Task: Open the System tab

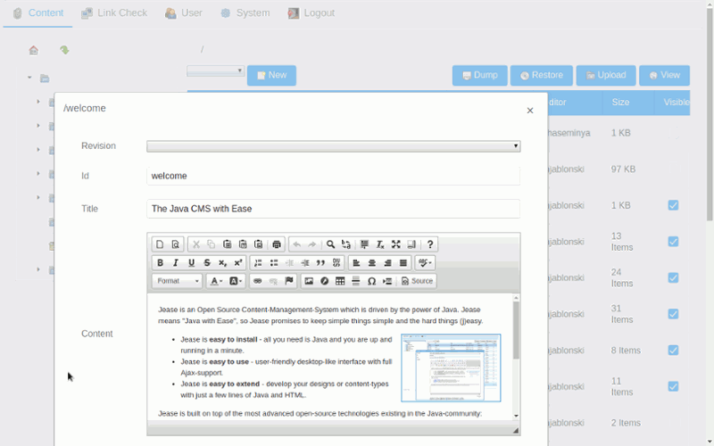Action: tap(245, 13)
